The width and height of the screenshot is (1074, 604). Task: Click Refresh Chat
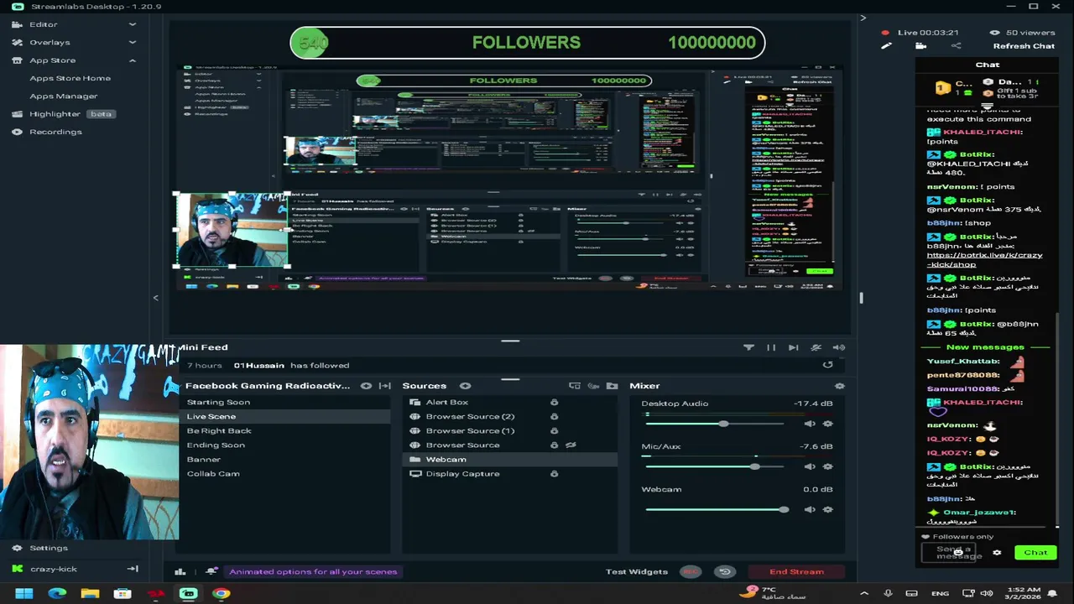[1024, 46]
